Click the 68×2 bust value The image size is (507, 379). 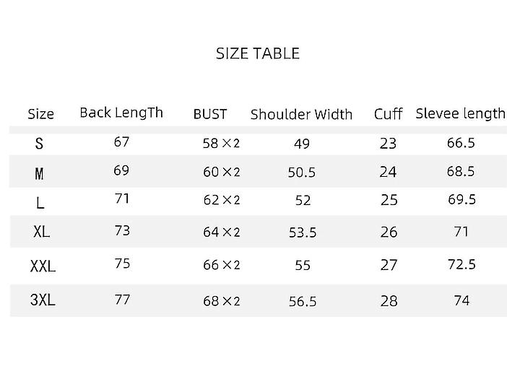[221, 301]
